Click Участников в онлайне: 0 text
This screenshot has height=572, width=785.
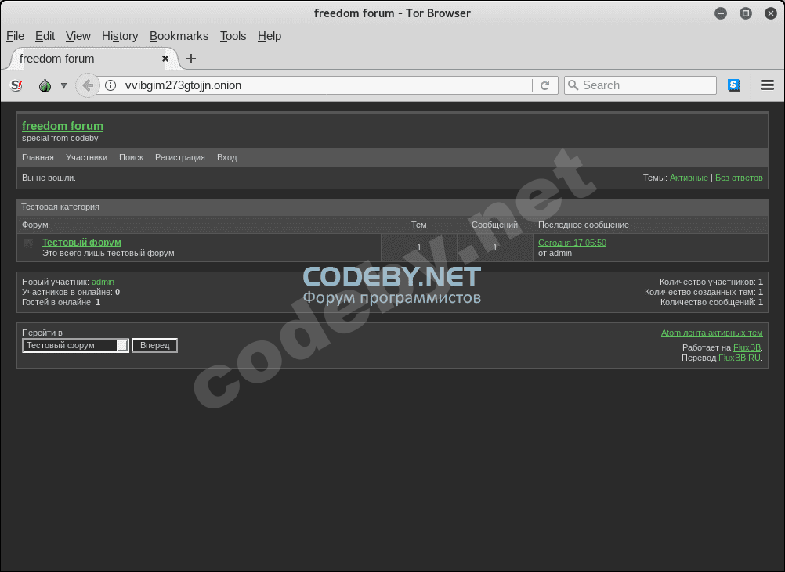[x=71, y=292]
